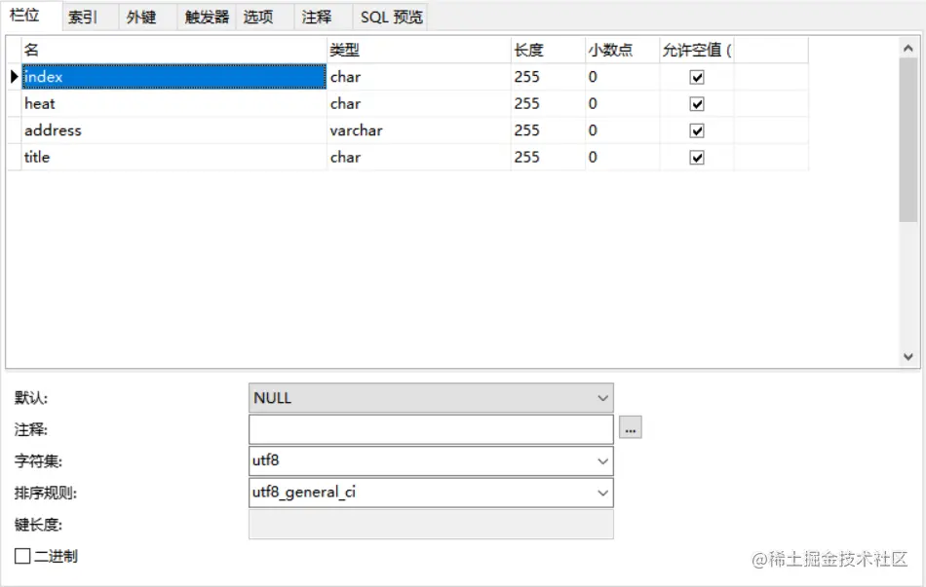Toggle allow-null checkbox for index row
This screenshot has height=587, width=926.
tap(697, 77)
